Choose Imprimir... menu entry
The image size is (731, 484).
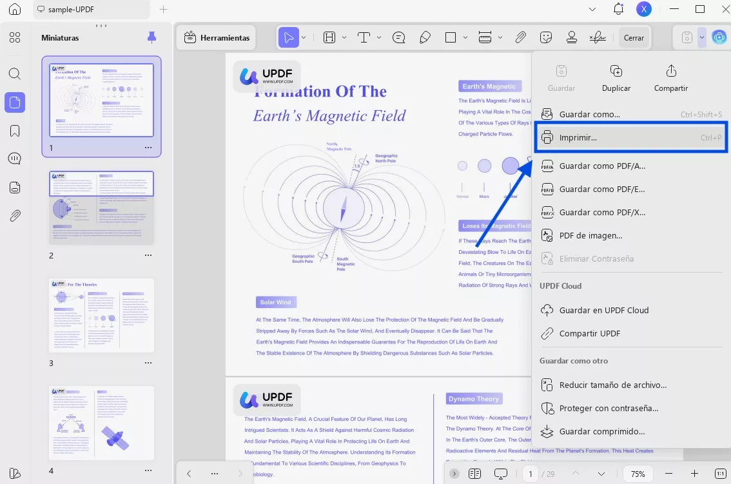coord(631,137)
